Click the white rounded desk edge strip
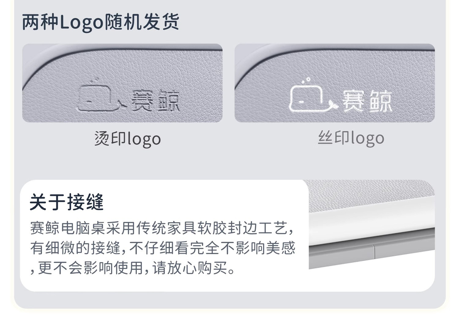Viewport: 459px width, 321px height. coord(371,221)
